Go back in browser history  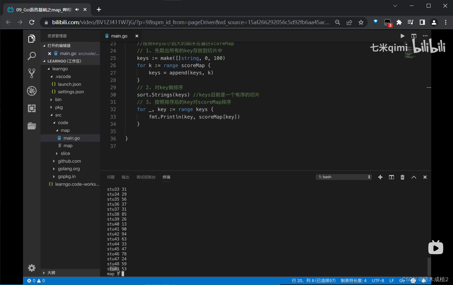(x=8, y=22)
